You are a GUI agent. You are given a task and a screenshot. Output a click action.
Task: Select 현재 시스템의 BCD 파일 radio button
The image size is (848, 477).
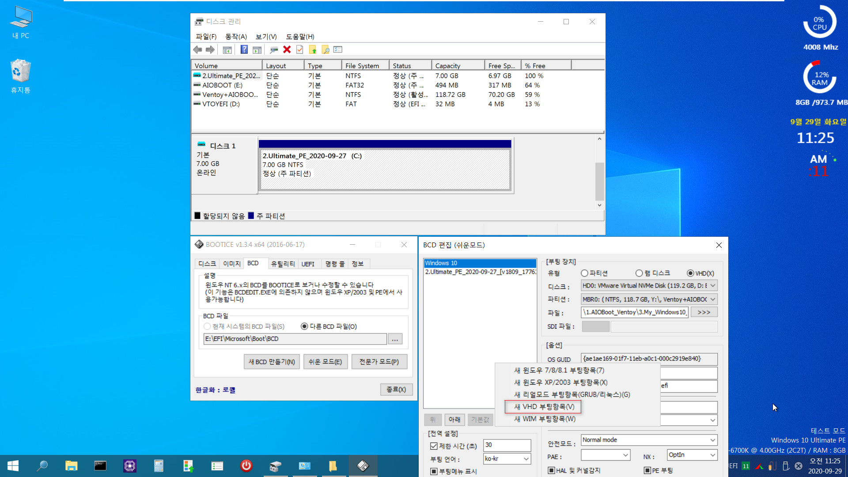[x=207, y=326]
